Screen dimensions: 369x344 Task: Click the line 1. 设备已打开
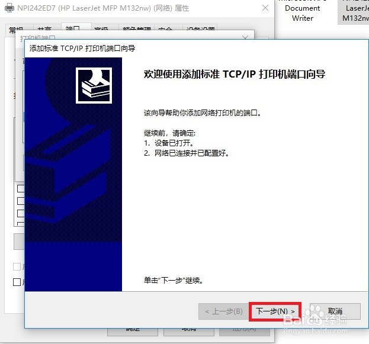tap(169, 143)
